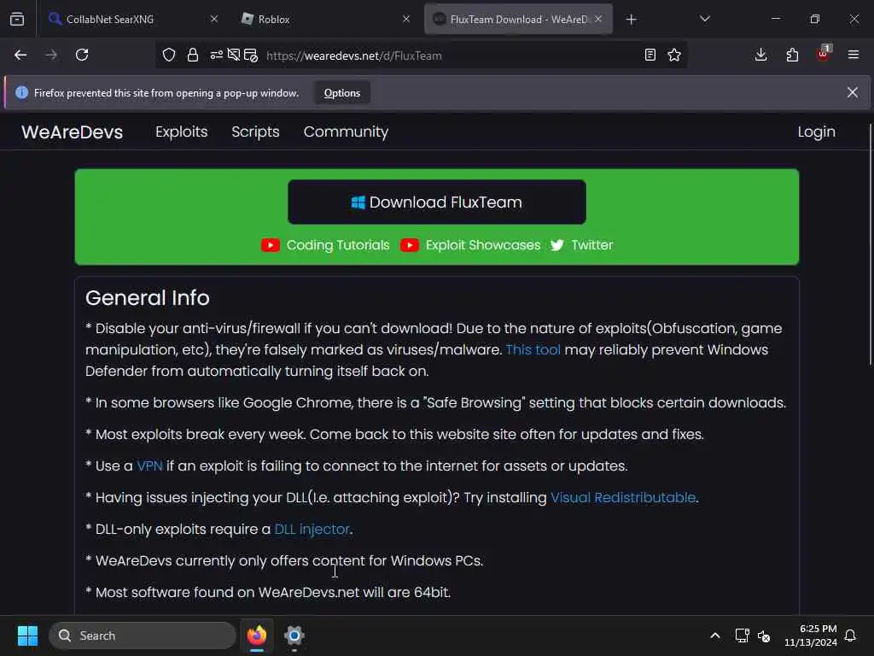The width and height of the screenshot is (874, 656).
Task: Dismiss the pop-up blocked notification bar
Action: click(x=853, y=92)
